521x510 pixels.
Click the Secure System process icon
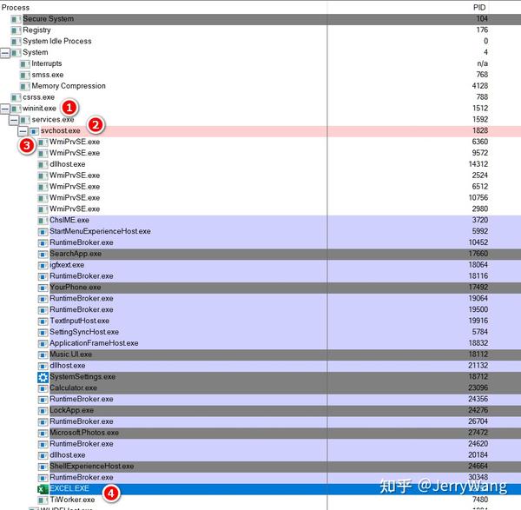click(16, 19)
